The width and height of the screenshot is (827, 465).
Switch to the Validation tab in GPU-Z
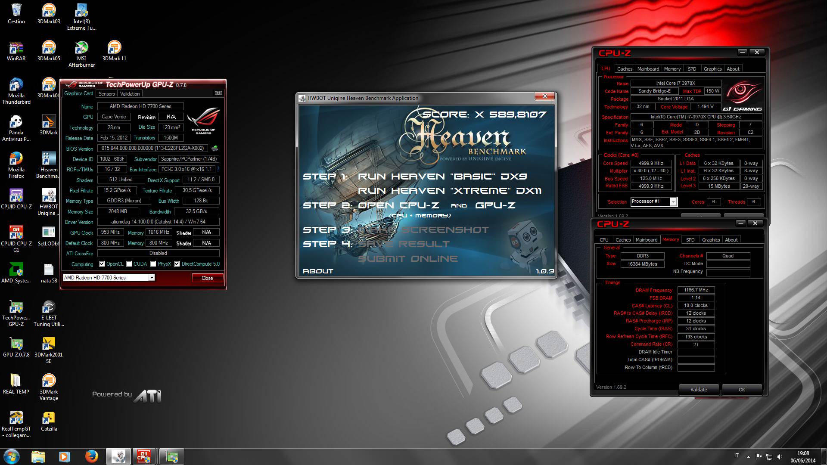130,93
